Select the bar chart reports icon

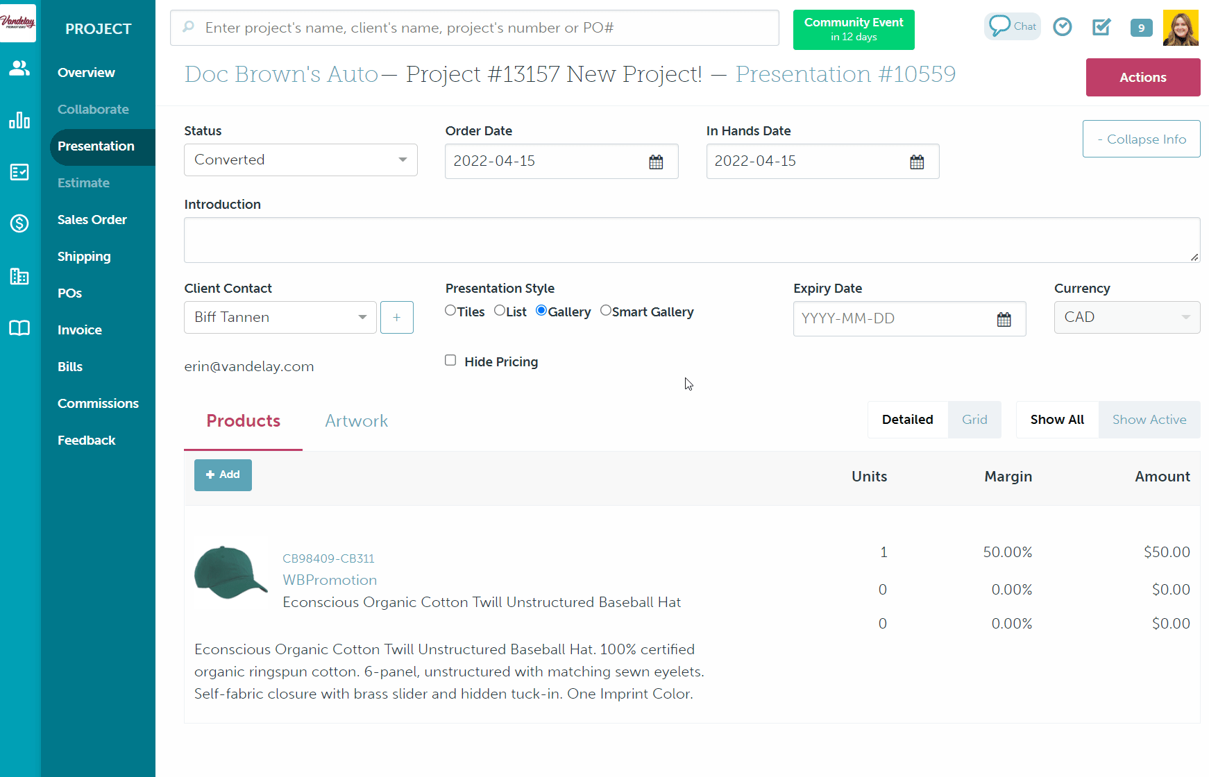click(19, 120)
